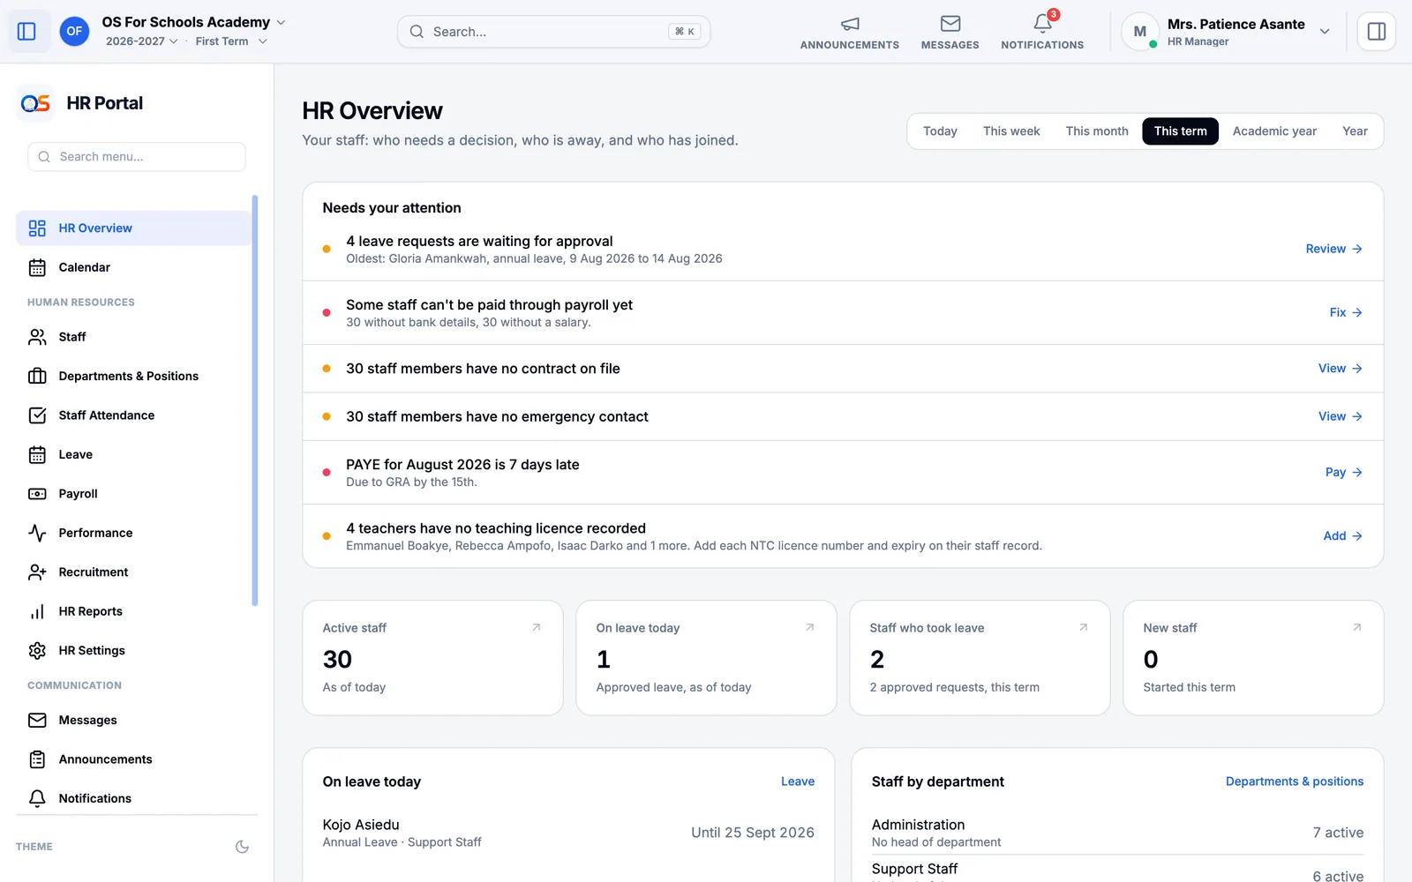Click the 'Until 25 Sept 2026' text
1412x882 pixels.
click(x=753, y=833)
